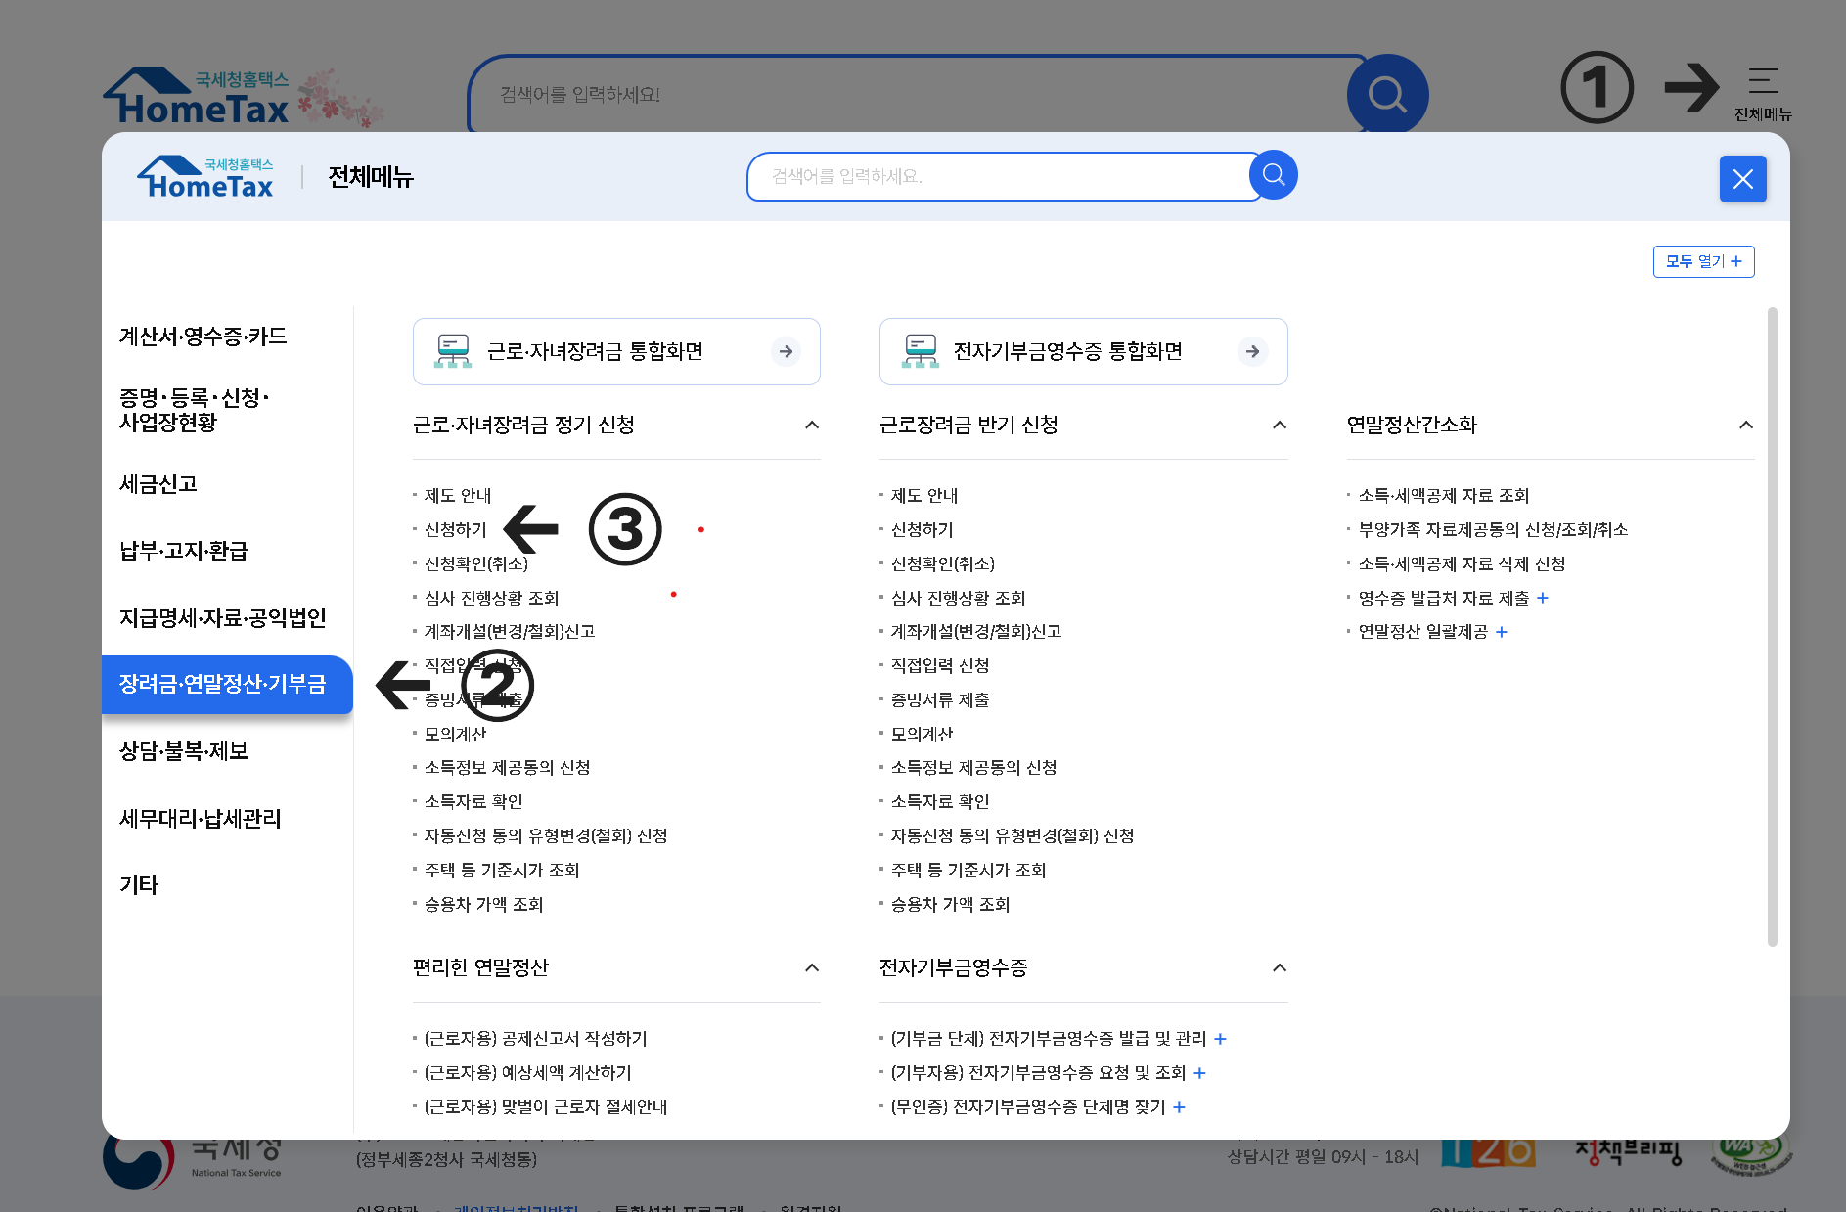The height and width of the screenshot is (1212, 1846).
Task: Click plus icon next to 연말정산 일괄제공
Action: (1502, 632)
